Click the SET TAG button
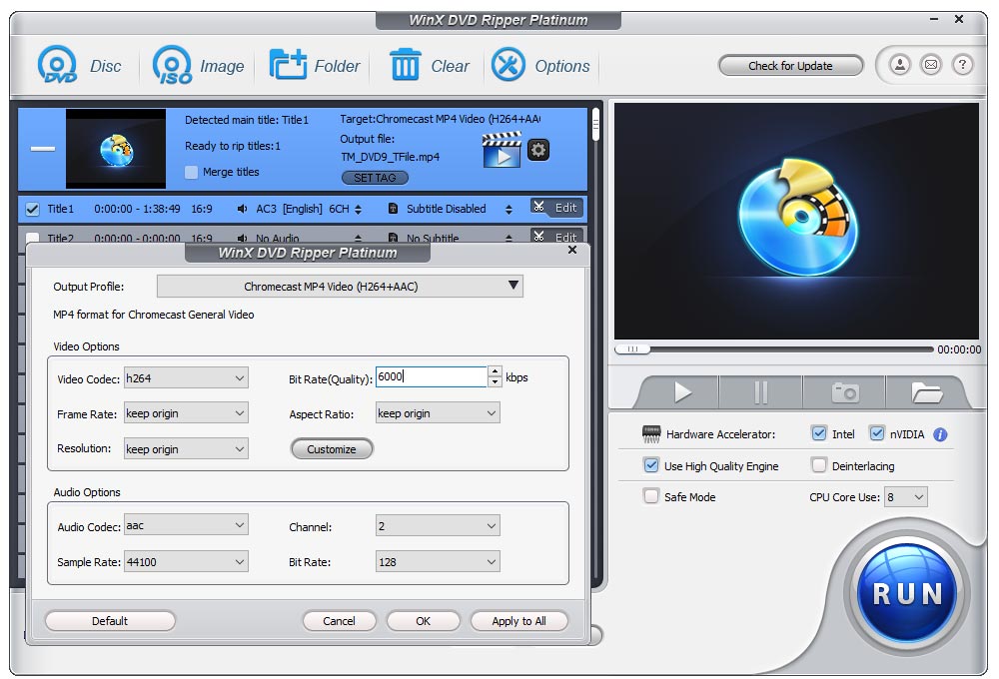Image resolution: width=999 pixels, height=679 pixels. (x=375, y=178)
